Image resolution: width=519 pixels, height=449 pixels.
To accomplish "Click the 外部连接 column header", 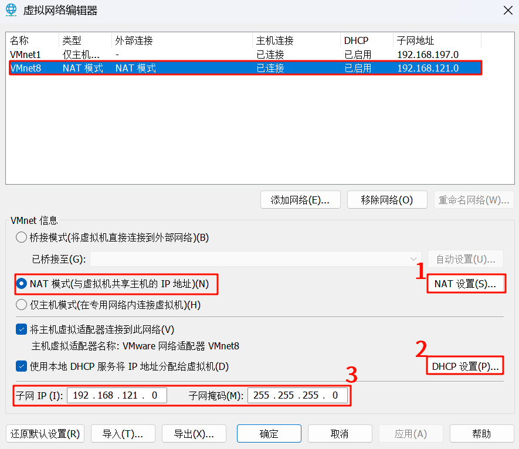I will (x=134, y=40).
